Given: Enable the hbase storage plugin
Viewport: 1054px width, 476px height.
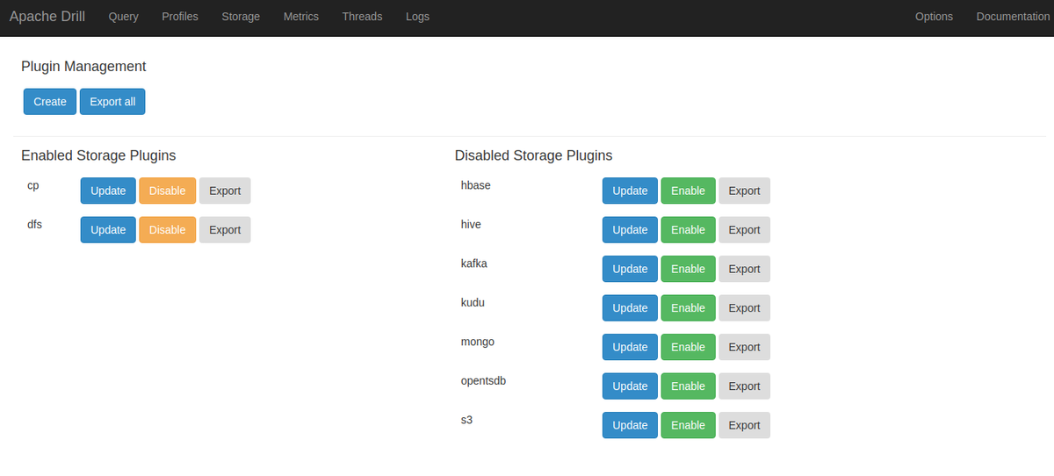Looking at the screenshot, I should click(688, 191).
